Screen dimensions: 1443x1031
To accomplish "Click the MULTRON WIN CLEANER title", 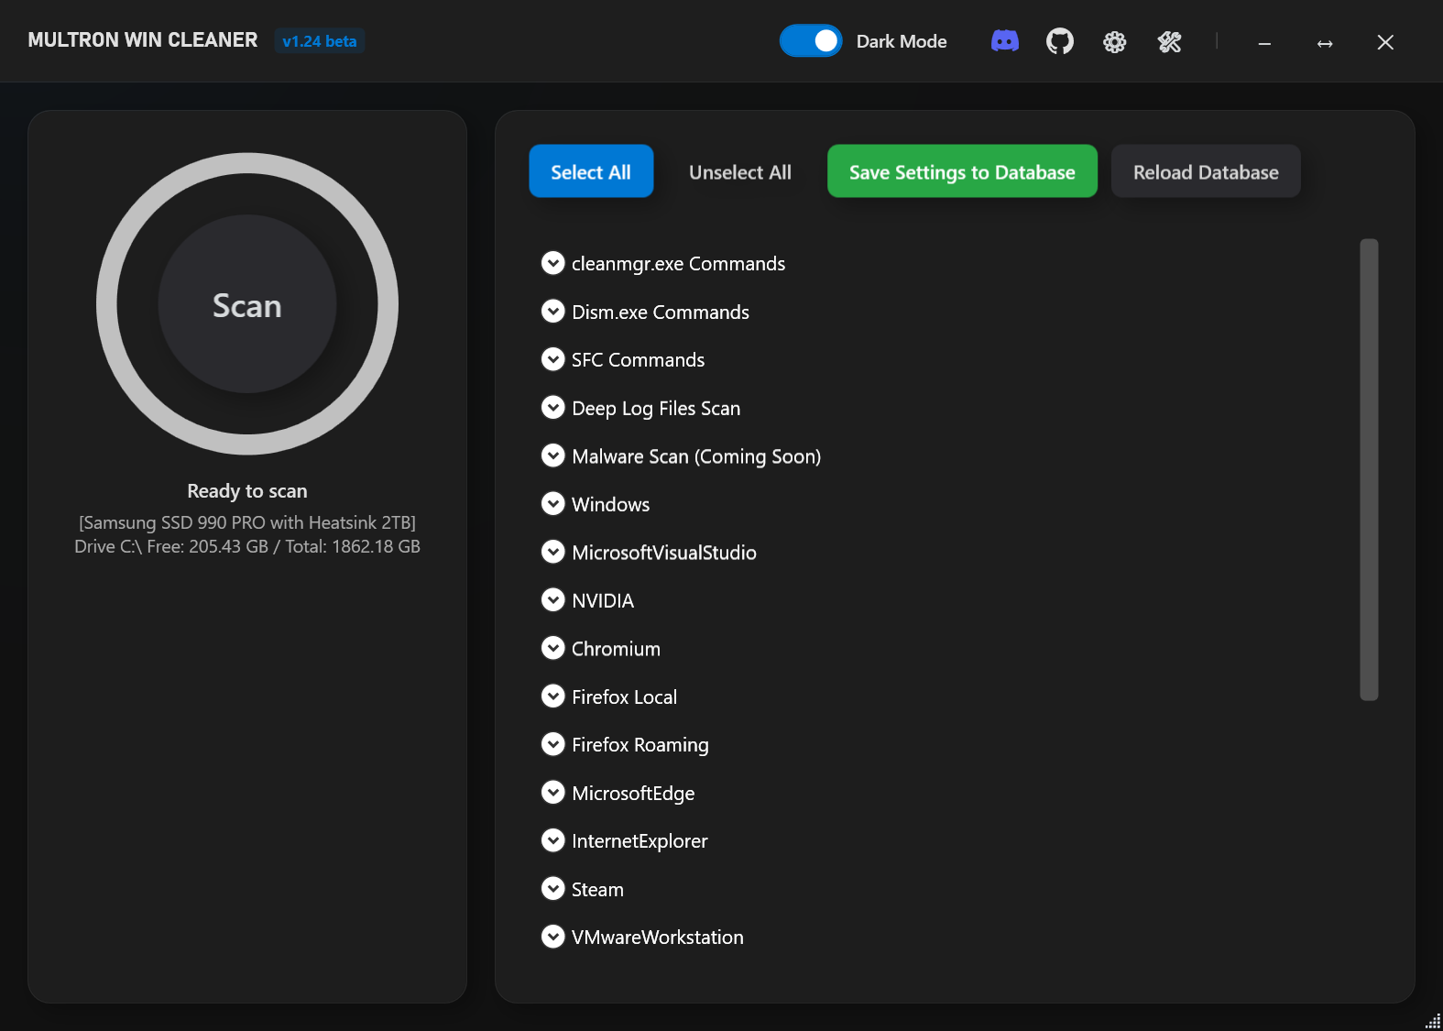I will coord(143,40).
